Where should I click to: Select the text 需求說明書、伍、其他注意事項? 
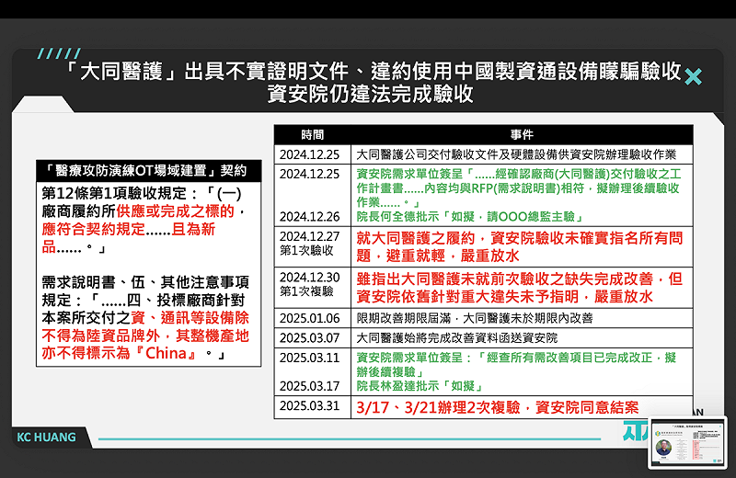(145, 282)
